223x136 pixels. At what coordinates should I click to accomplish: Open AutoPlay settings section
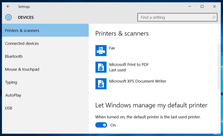(x=45, y=95)
